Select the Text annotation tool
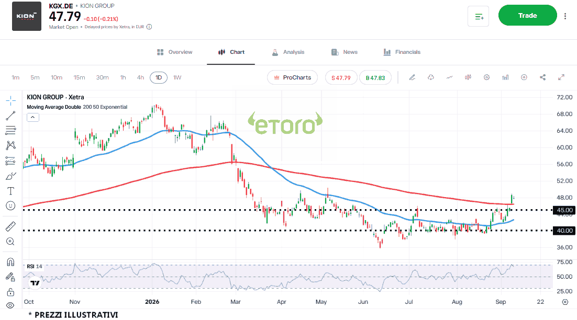The width and height of the screenshot is (577, 320). [x=10, y=191]
